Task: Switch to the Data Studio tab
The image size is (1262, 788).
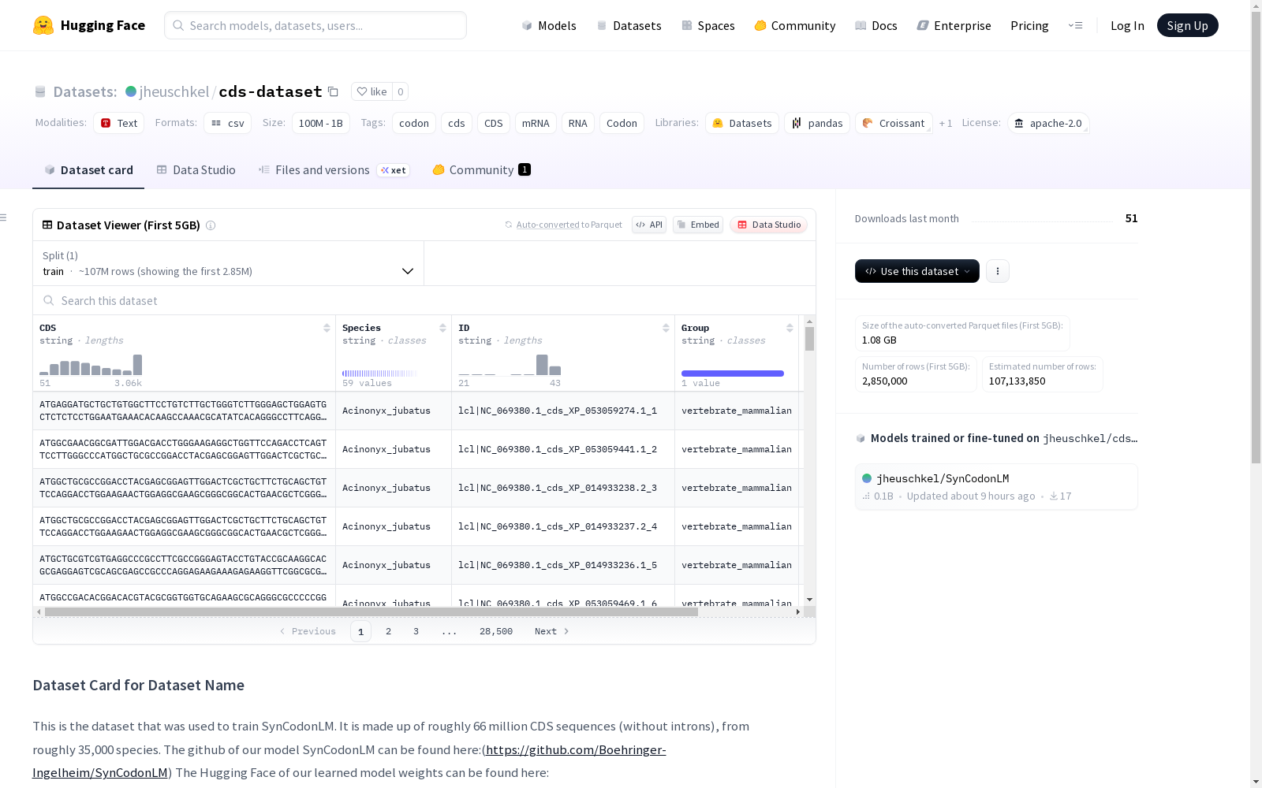Action: coord(196,170)
